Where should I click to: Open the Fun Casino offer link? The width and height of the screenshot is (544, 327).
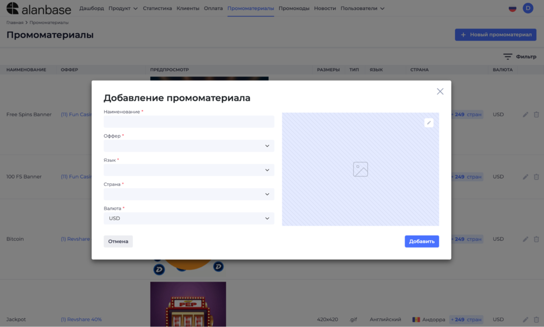pos(75,114)
